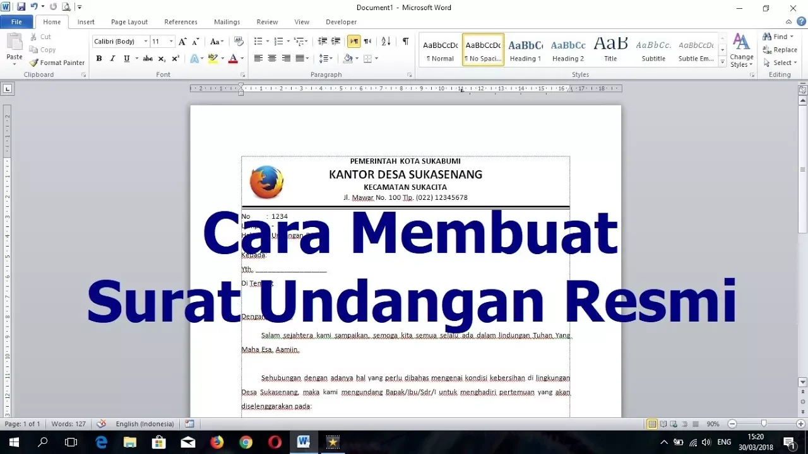The width and height of the screenshot is (808, 454).
Task: Align text right
Action: coord(286,59)
